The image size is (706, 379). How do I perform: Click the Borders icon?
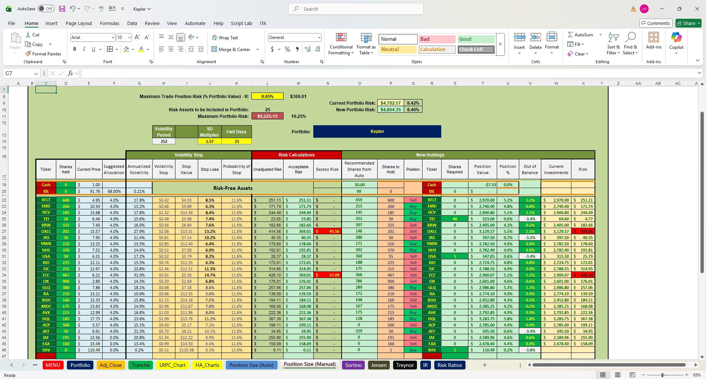pos(110,49)
